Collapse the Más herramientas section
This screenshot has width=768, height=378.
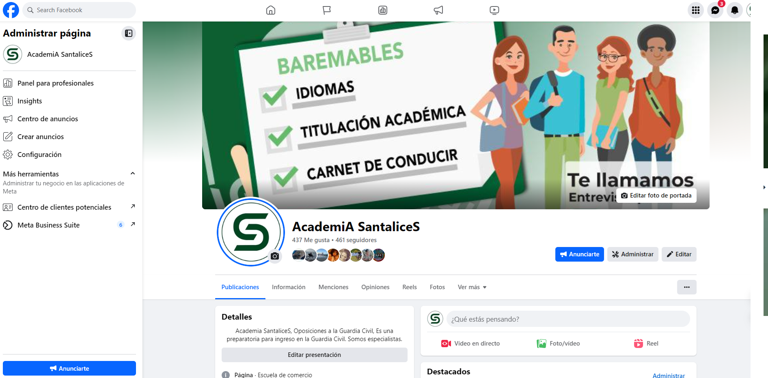(132, 174)
